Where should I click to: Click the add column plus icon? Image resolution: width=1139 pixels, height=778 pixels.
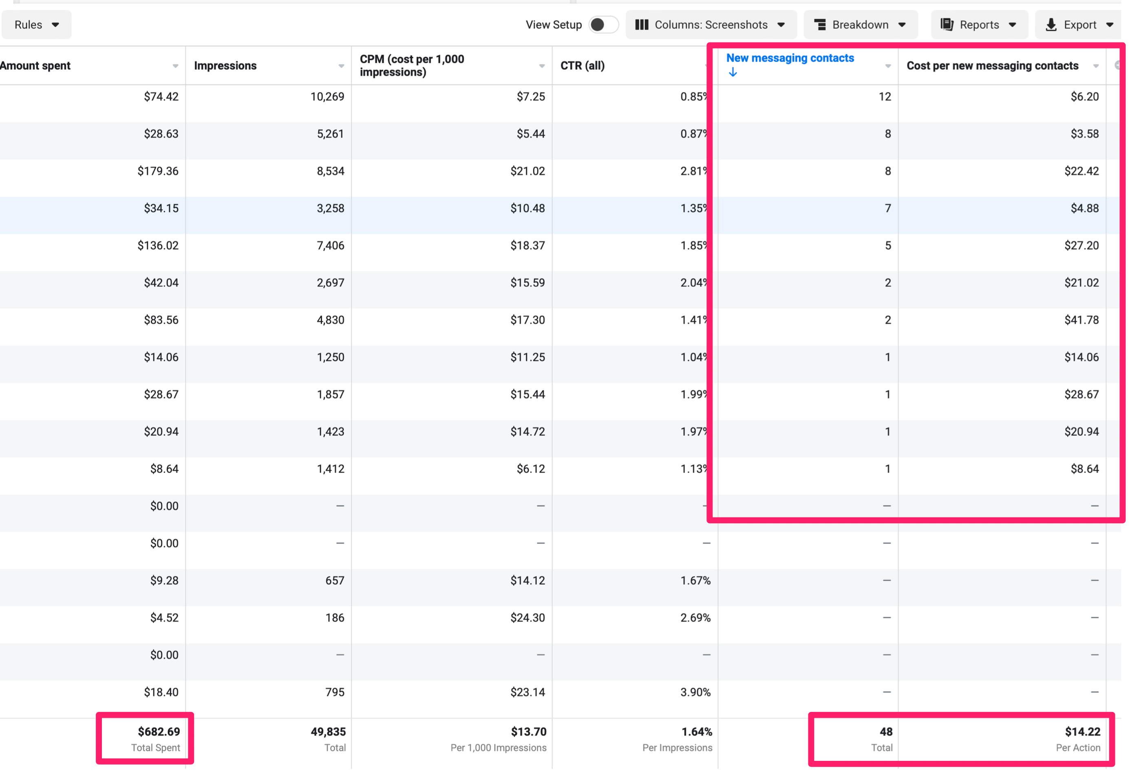tap(1118, 65)
